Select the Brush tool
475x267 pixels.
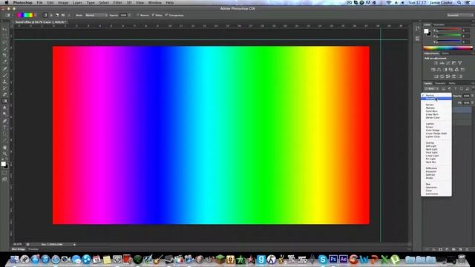(x=4, y=76)
